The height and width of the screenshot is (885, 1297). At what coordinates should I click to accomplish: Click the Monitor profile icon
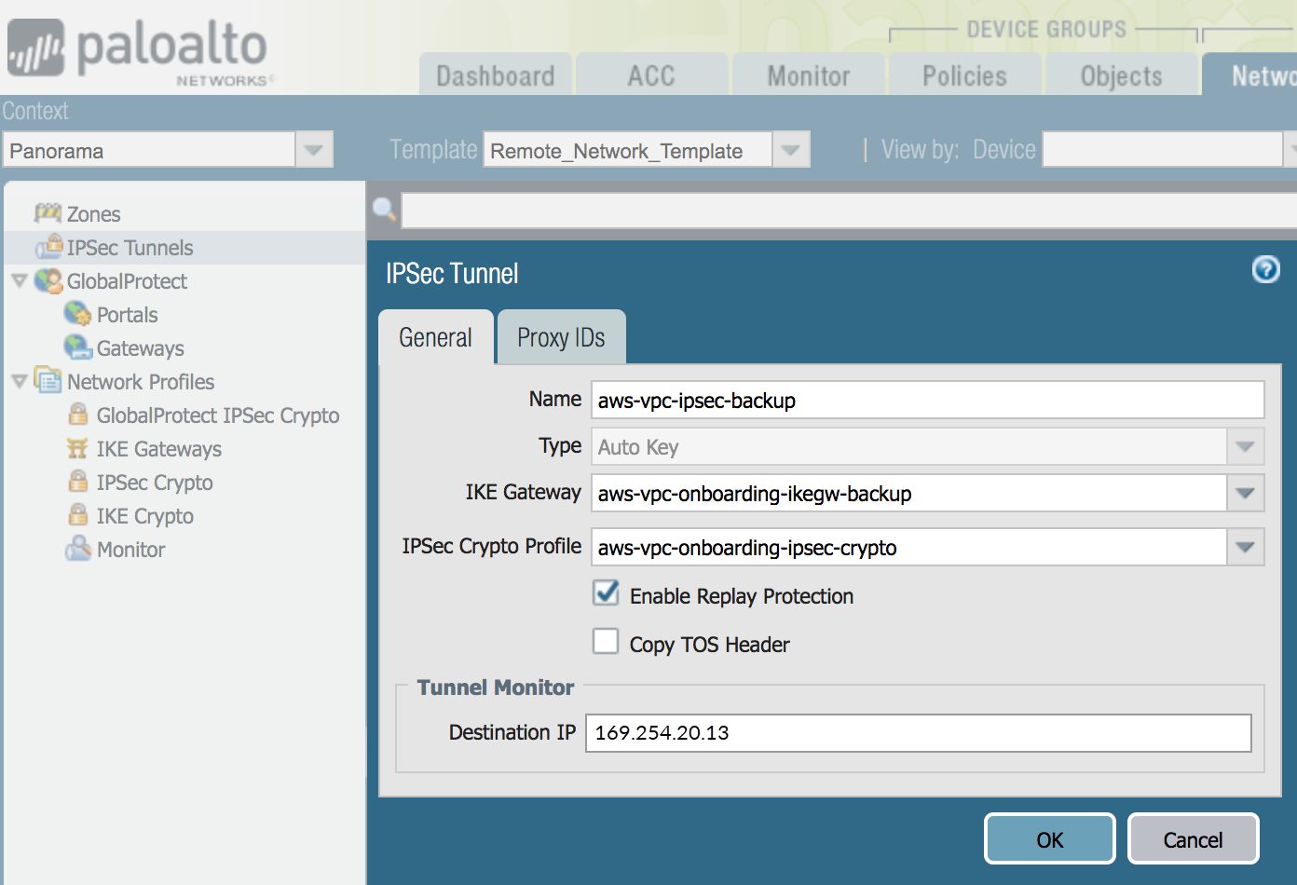point(78,549)
